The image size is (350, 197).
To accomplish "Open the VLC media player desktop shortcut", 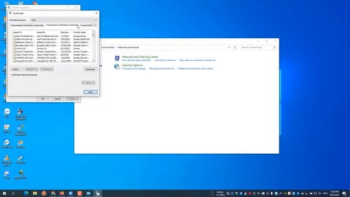I will pos(7,160).
